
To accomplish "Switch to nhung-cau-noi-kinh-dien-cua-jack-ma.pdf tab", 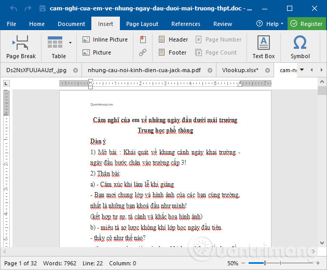I will point(144,70).
